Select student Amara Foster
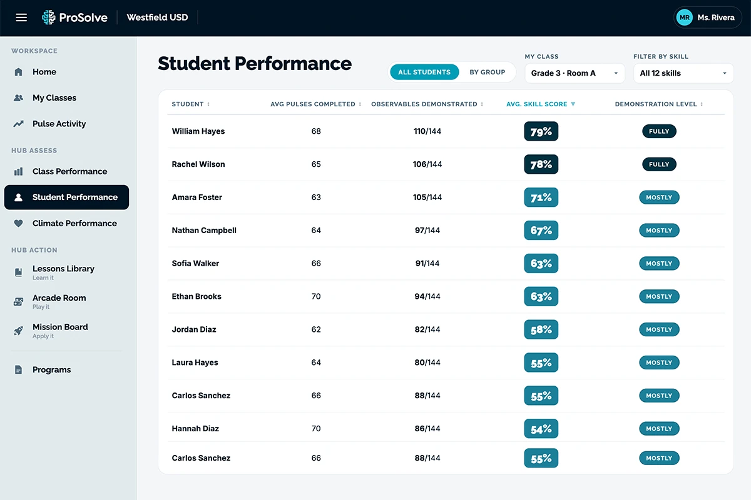Viewport: 751px width, 500px height. pyautogui.click(x=197, y=197)
